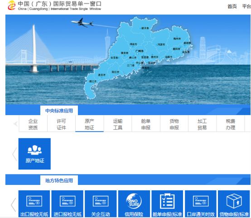This screenshot has height=218, width=251.
Task: Open 舱单申报 checklist tile
Action: 167,204
